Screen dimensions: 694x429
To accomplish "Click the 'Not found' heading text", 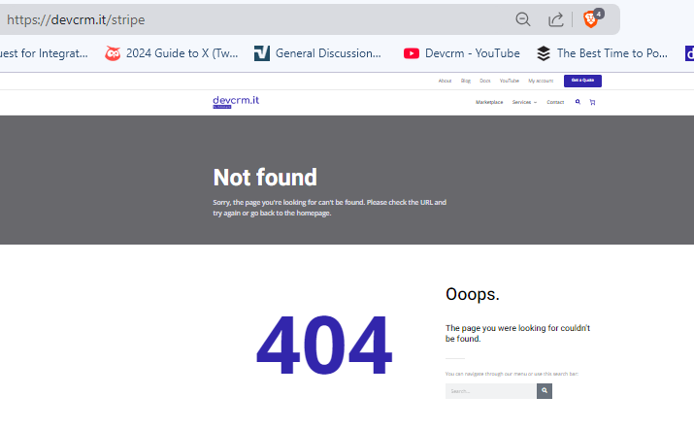I will pyautogui.click(x=265, y=178).
